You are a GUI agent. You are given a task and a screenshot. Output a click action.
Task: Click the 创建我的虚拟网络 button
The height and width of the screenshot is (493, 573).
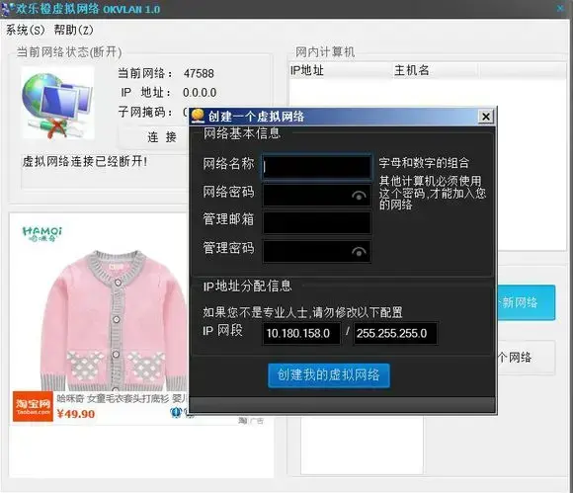[x=329, y=375]
